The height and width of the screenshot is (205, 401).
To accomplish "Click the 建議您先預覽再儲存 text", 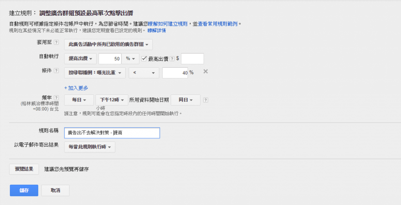I will 67,169.
